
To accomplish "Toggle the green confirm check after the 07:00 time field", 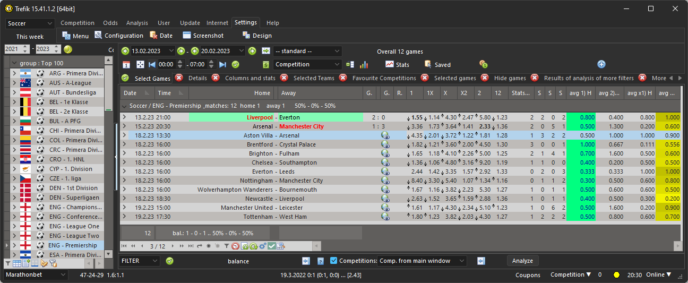I will 236,64.
